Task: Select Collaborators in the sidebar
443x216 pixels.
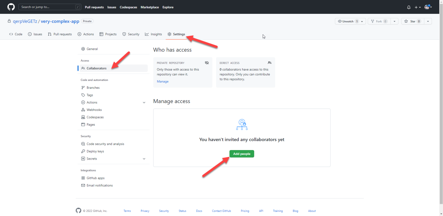Action: point(112,68)
